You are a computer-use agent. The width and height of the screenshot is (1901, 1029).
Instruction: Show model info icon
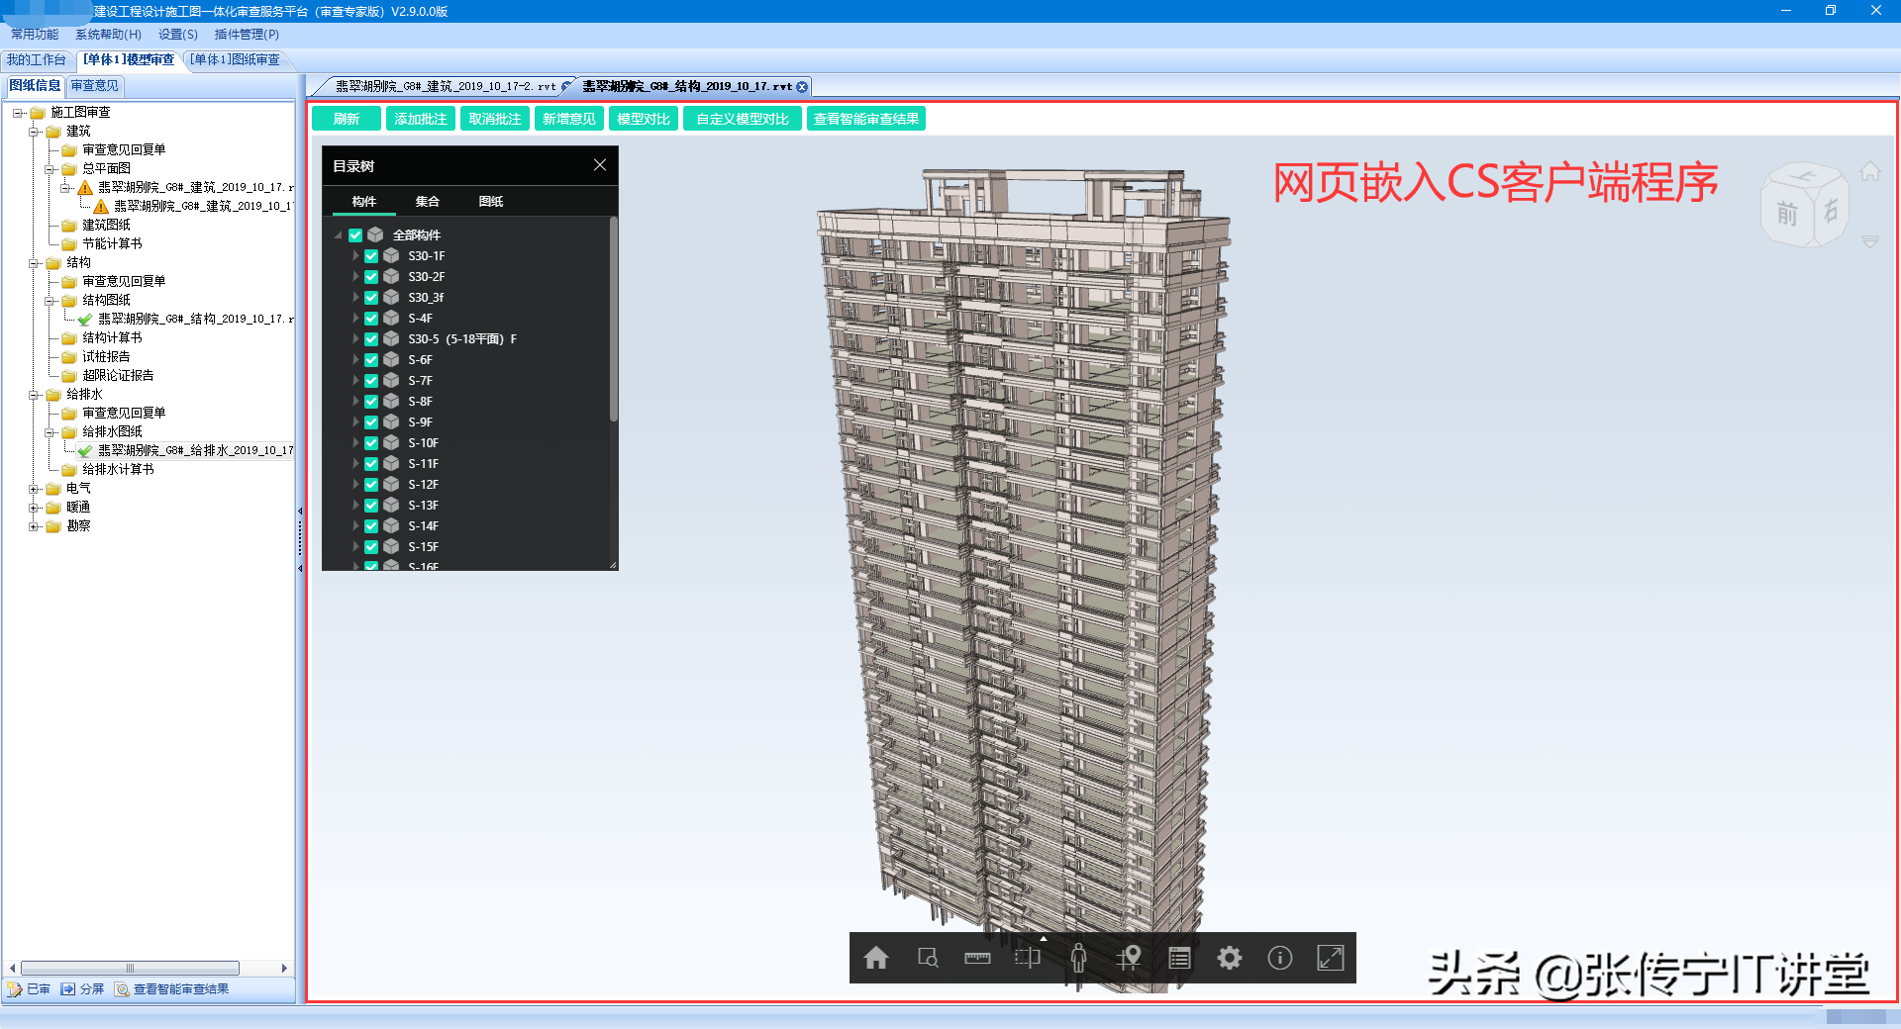click(x=1280, y=958)
